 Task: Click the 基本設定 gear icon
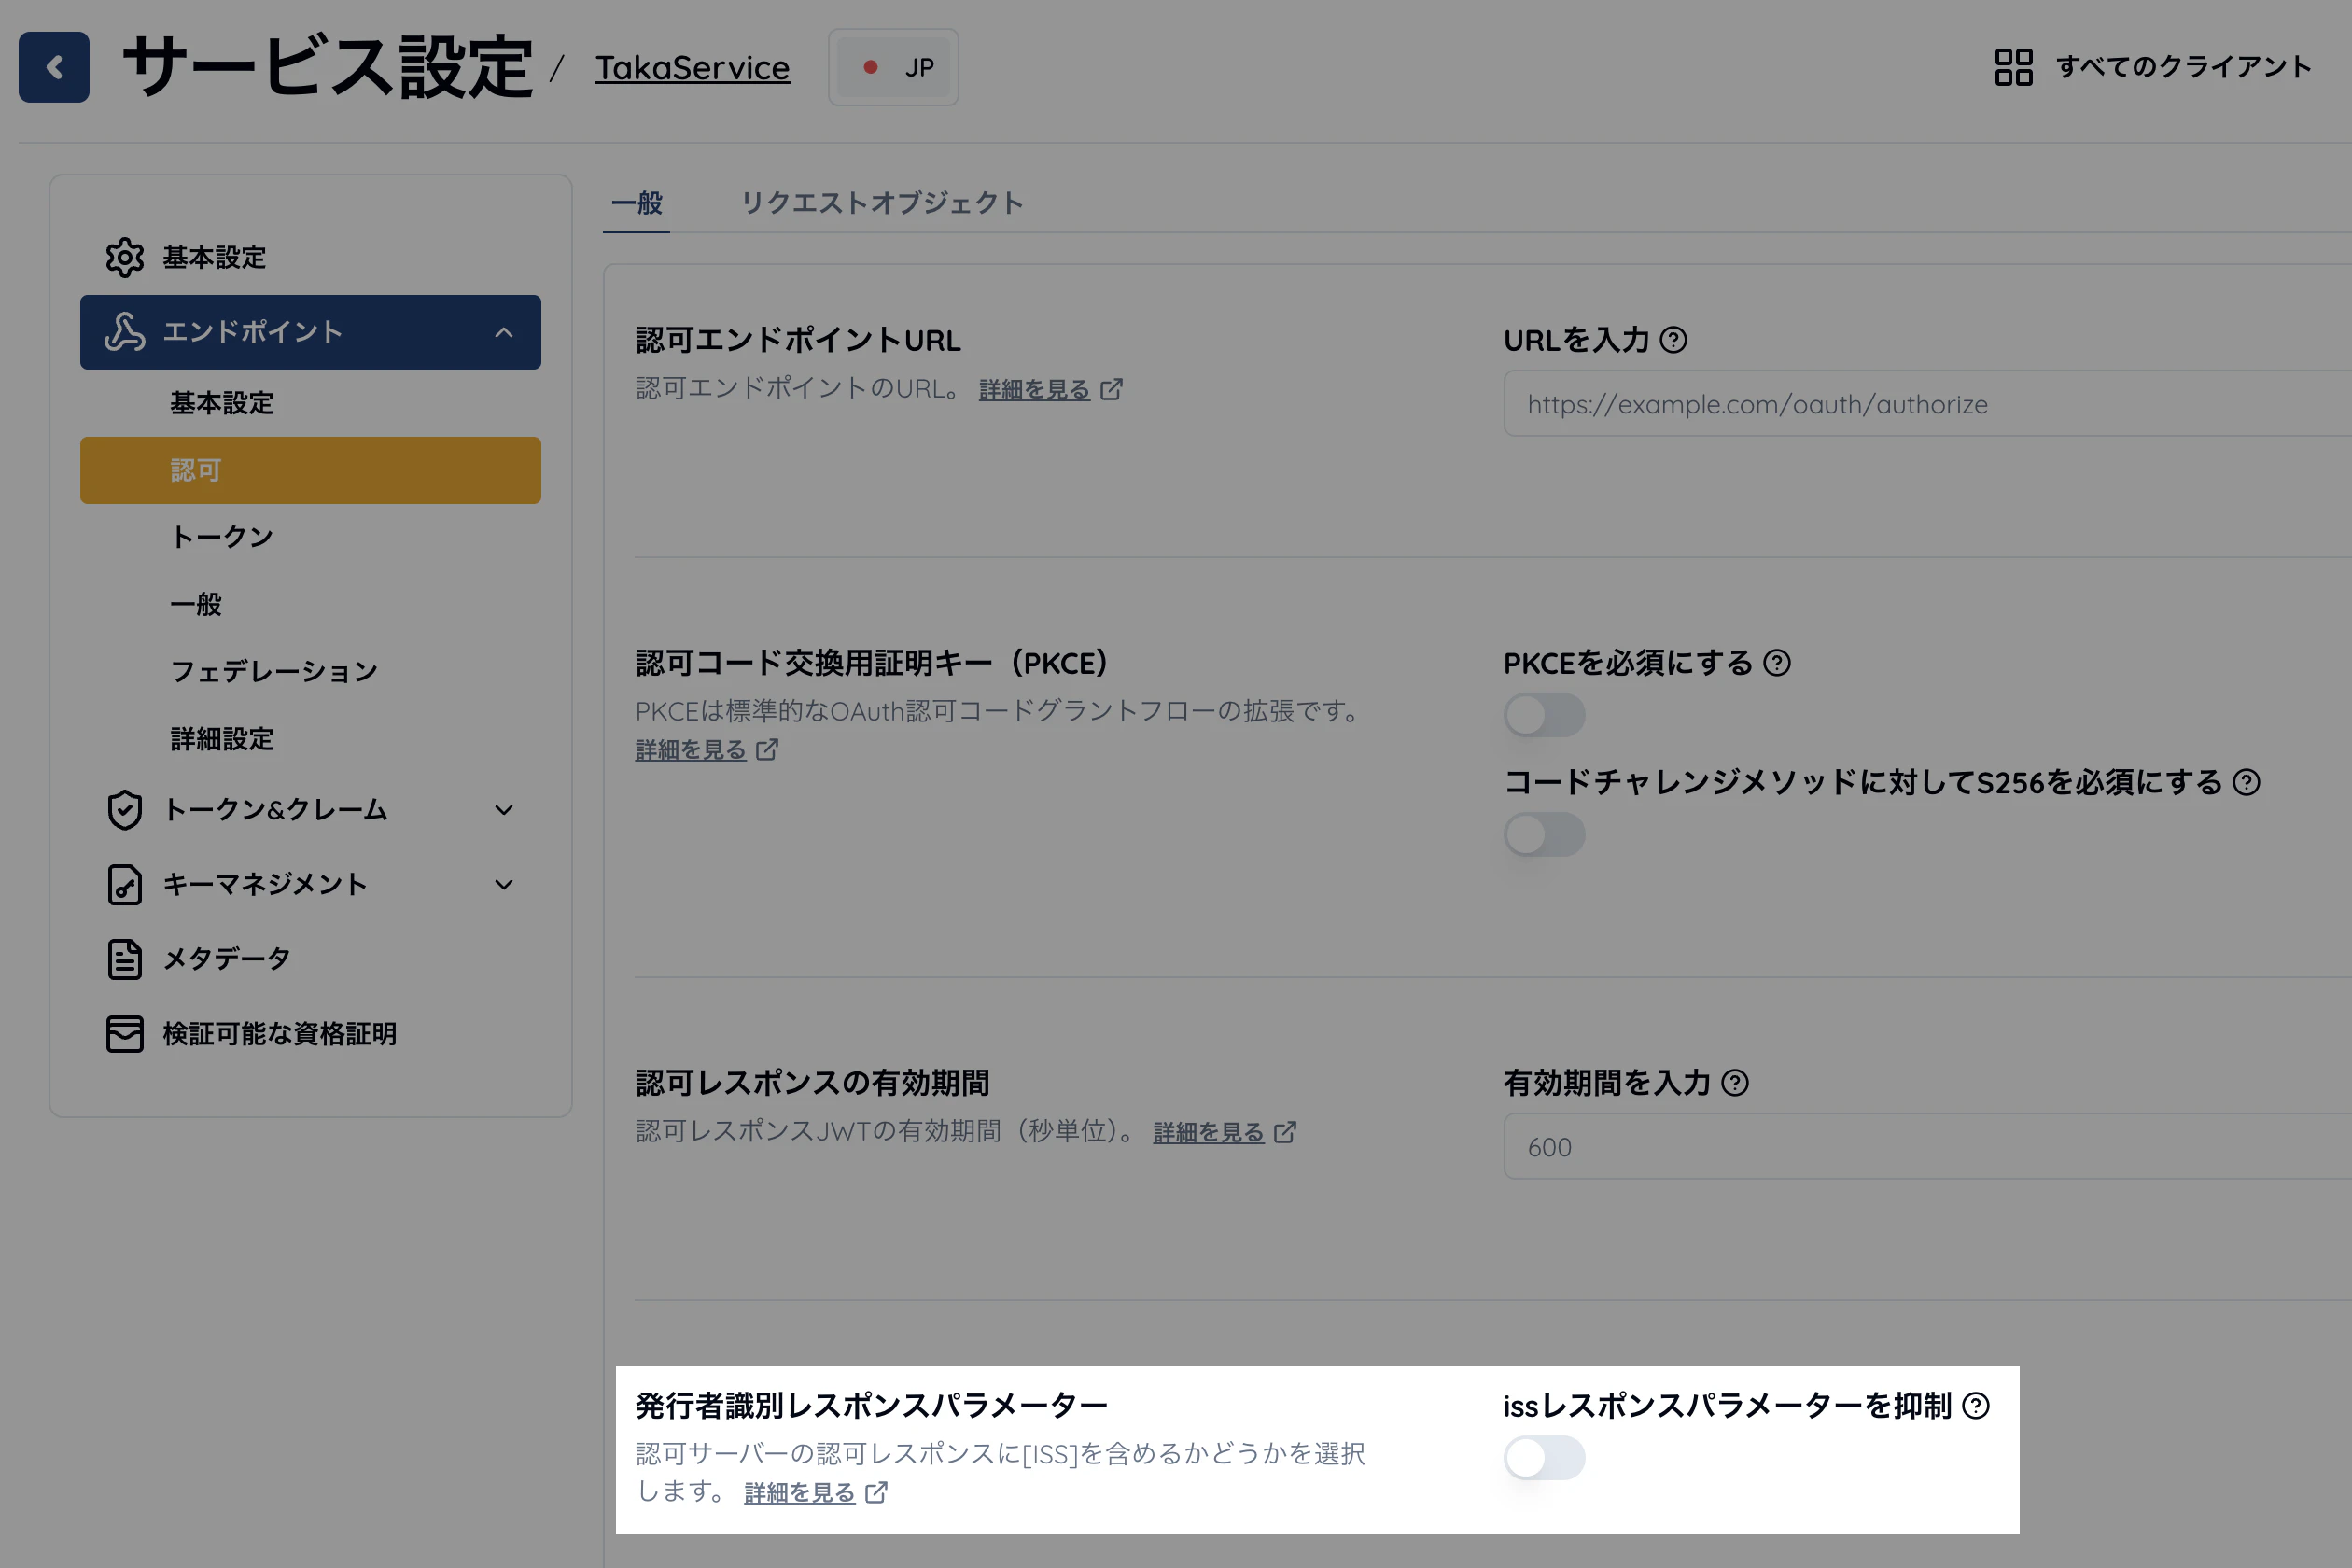pos(125,257)
